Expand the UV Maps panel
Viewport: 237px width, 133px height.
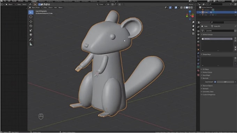(x=205, y=69)
